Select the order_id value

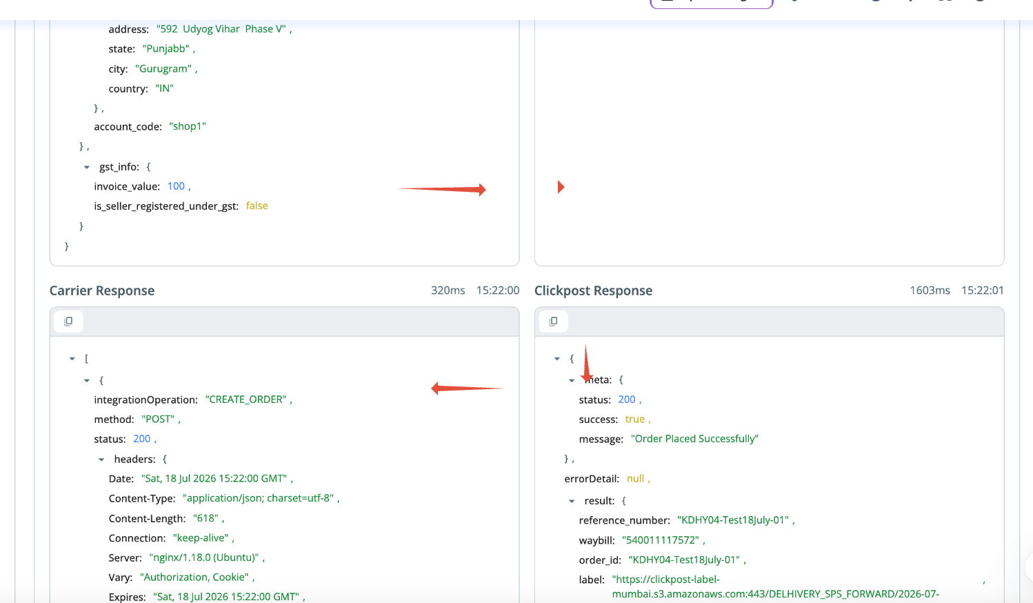(x=685, y=560)
